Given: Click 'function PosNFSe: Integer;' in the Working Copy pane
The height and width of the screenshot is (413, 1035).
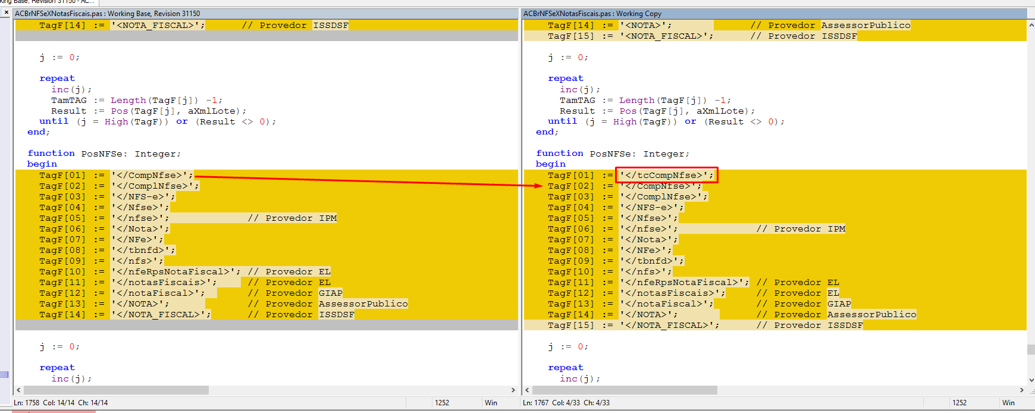Looking at the screenshot, I should [613, 154].
